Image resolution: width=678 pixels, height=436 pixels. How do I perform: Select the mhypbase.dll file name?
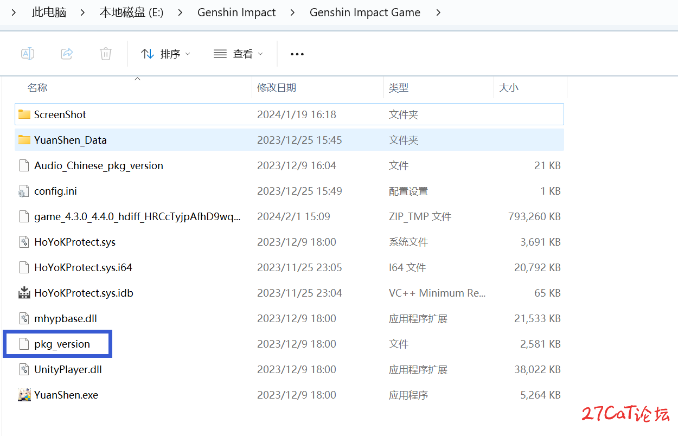(x=66, y=318)
